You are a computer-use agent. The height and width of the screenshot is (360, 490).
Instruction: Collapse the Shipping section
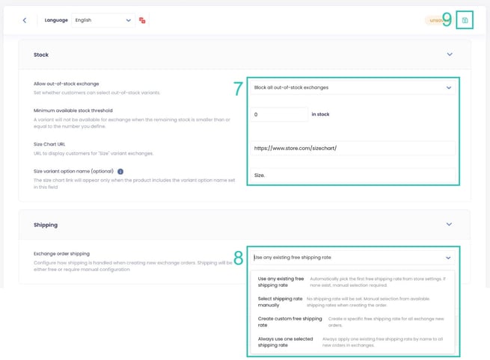click(x=449, y=224)
